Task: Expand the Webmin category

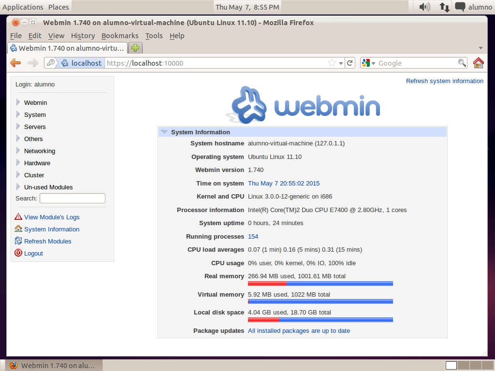Action: 18,102
